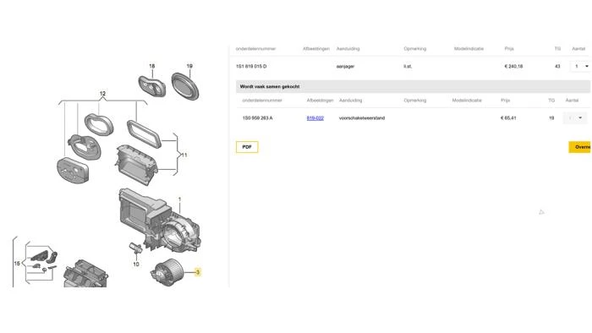Open the 819-022 illustration link
The image size is (592, 333).
[315, 118]
